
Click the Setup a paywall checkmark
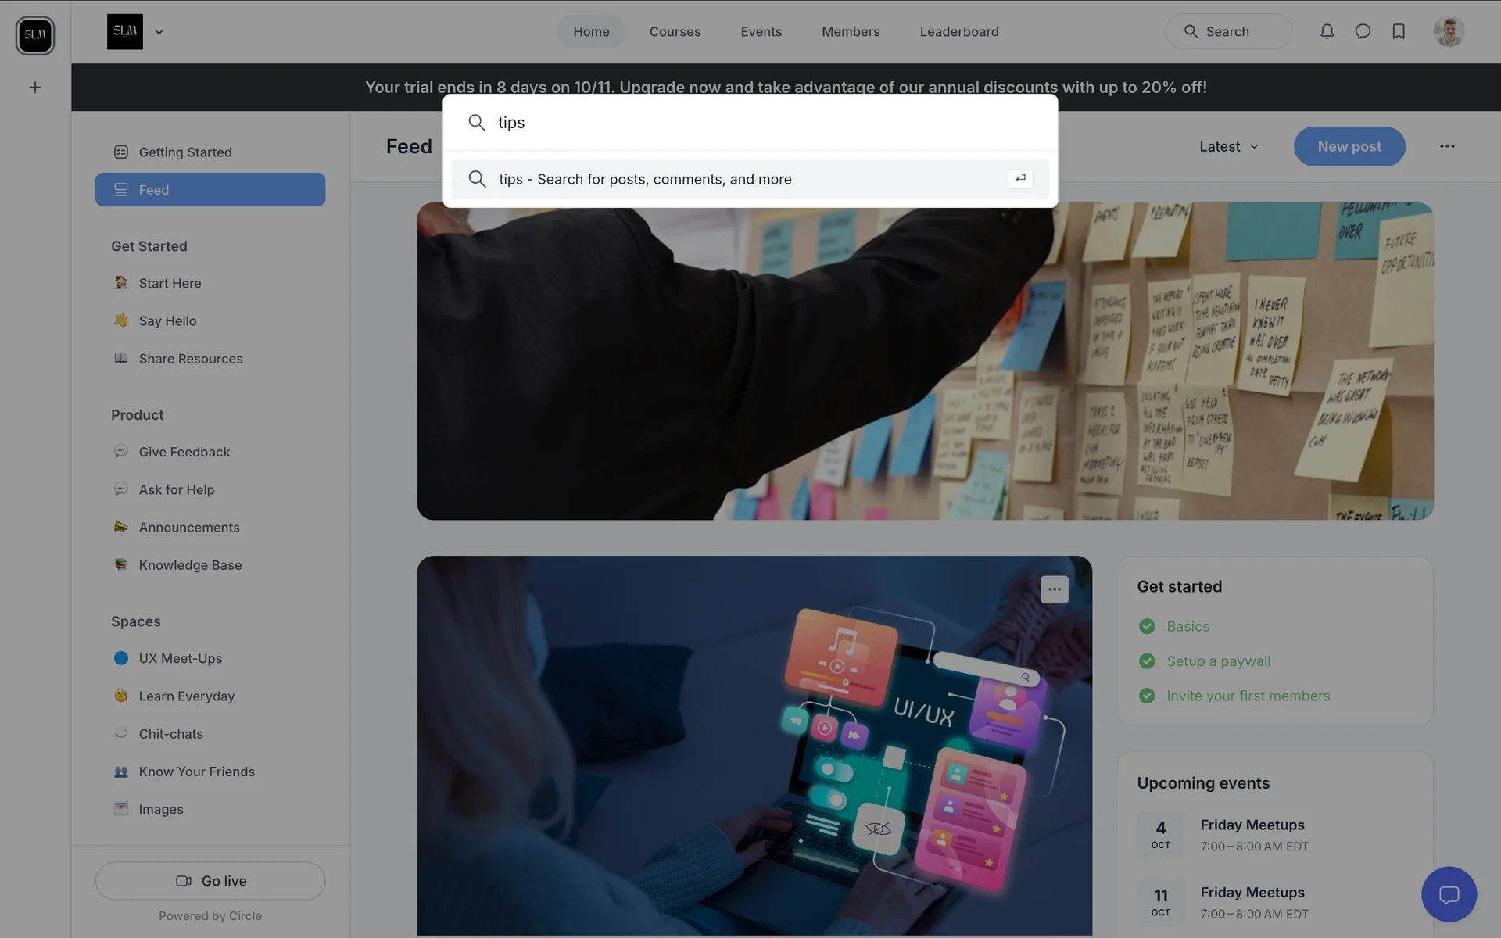pos(1147,661)
